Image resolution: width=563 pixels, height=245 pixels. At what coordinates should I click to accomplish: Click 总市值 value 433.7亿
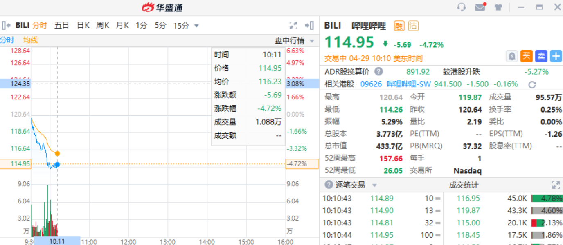pyautogui.click(x=390, y=146)
